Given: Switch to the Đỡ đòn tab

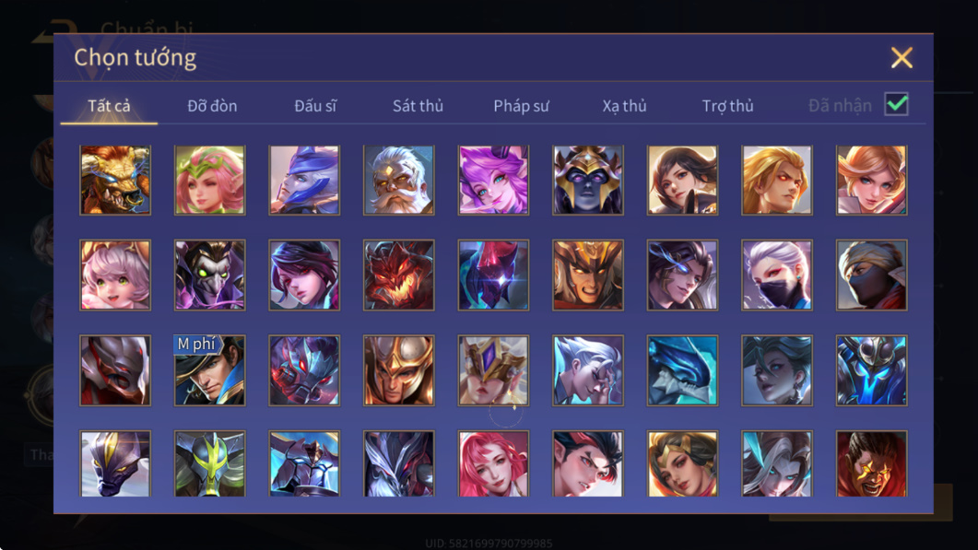Looking at the screenshot, I should coord(212,106).
